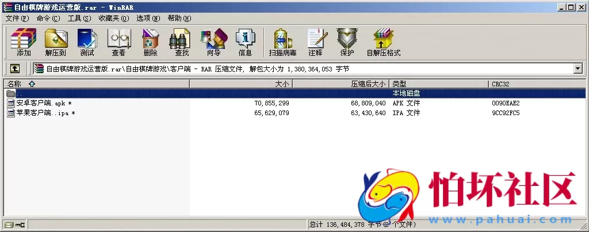
Task: Click the WinRAR title bar app icon
Action: (7, 7)
